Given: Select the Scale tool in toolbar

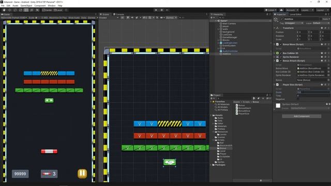Looking at the screenshot, I should [x=21, y=10].
